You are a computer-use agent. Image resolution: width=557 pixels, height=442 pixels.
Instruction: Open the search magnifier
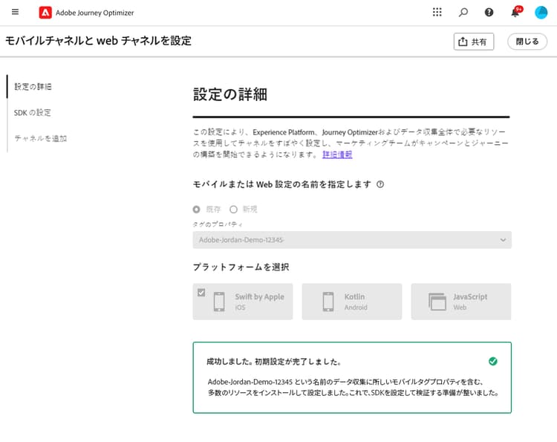[463, 13]
